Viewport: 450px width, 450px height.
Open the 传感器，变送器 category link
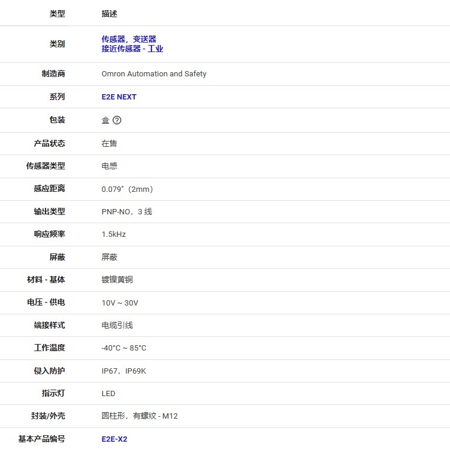(129, 39)
